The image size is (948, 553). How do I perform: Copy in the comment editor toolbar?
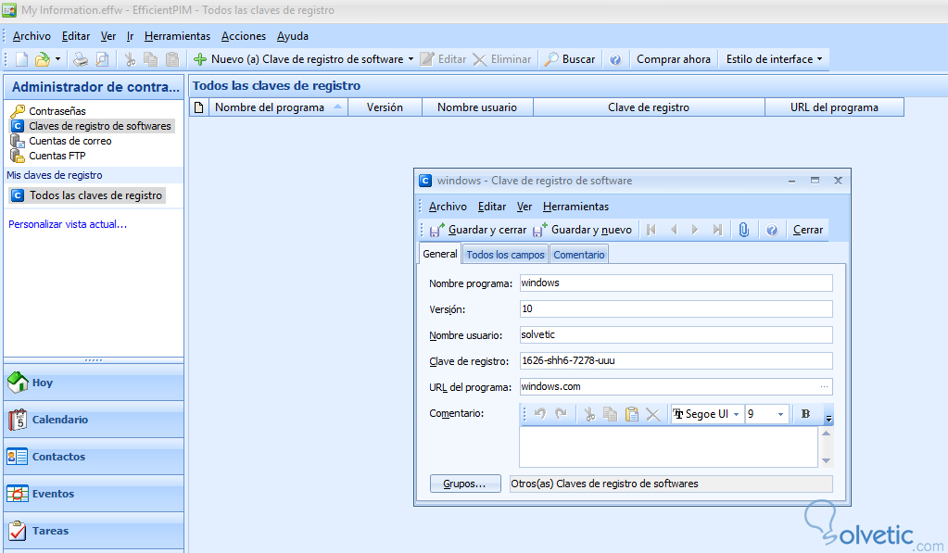(x=610, y=414)
